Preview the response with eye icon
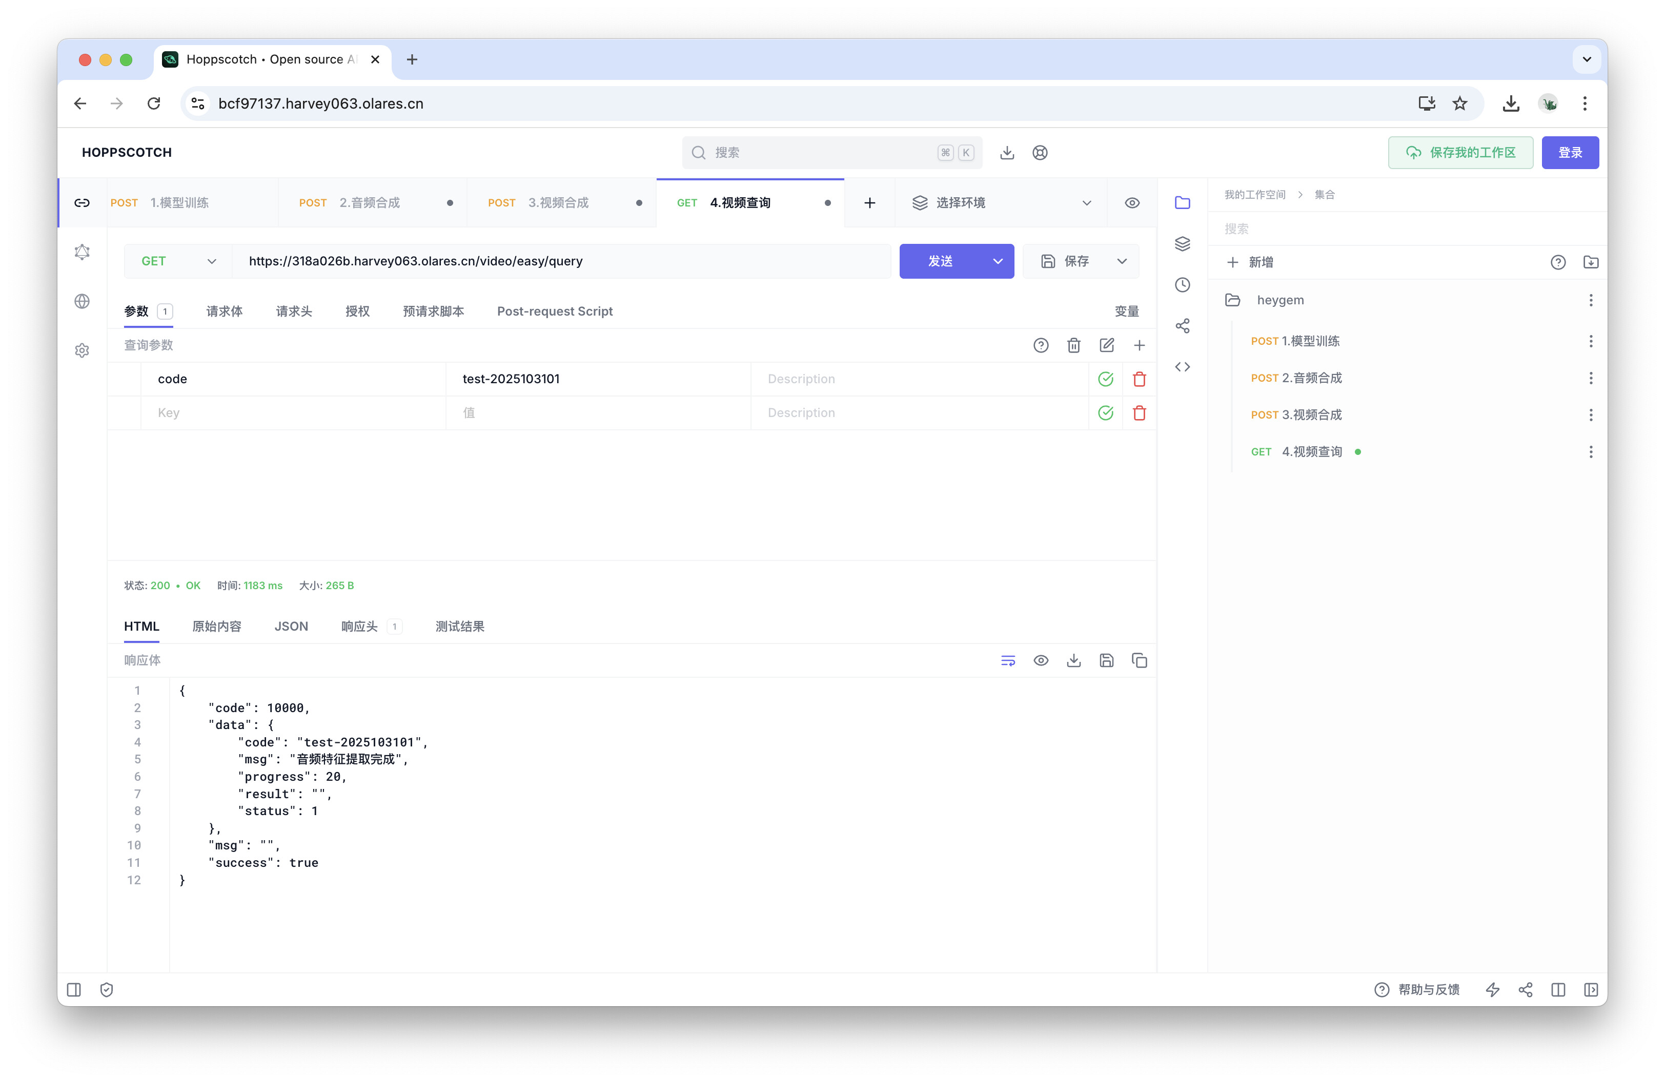The width and height of the screenshot is (1665, 1082). click(x=1040, y=660)
